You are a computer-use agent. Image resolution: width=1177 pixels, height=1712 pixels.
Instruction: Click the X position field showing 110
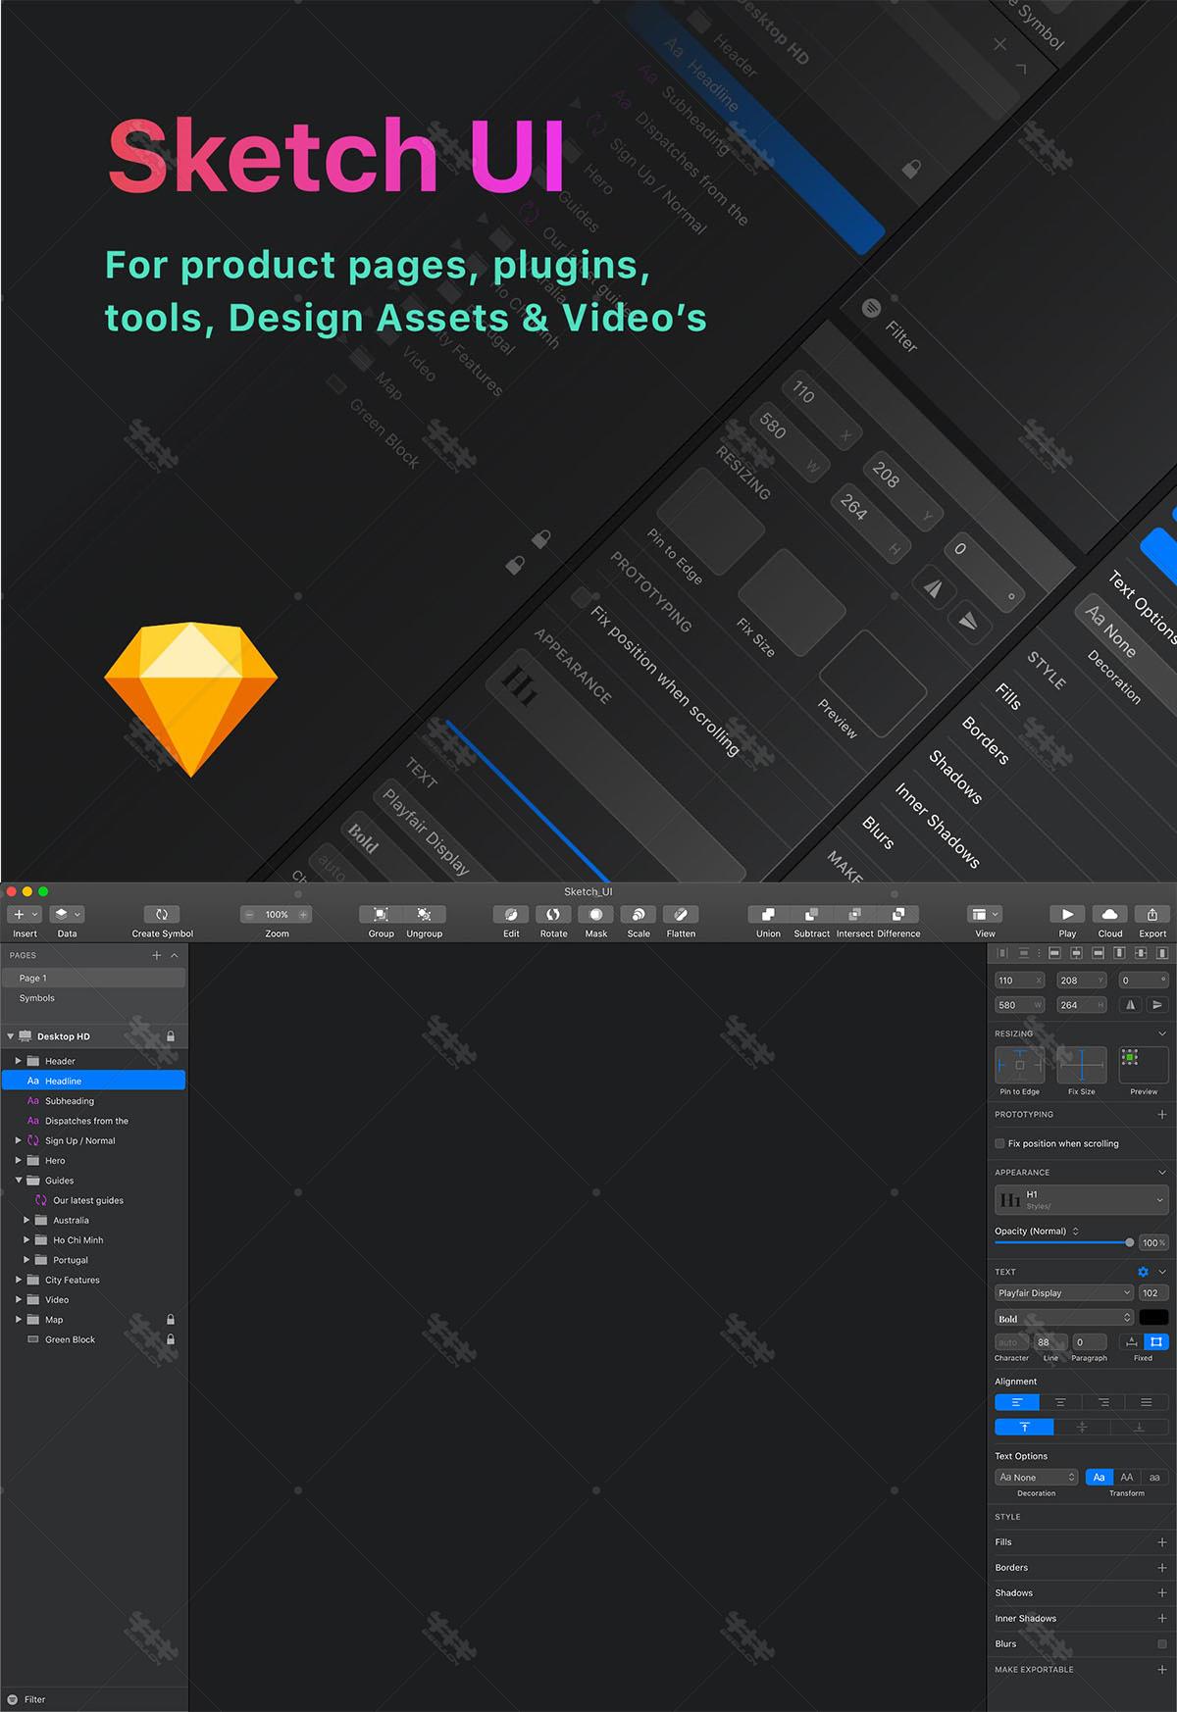pos(1020,981)
